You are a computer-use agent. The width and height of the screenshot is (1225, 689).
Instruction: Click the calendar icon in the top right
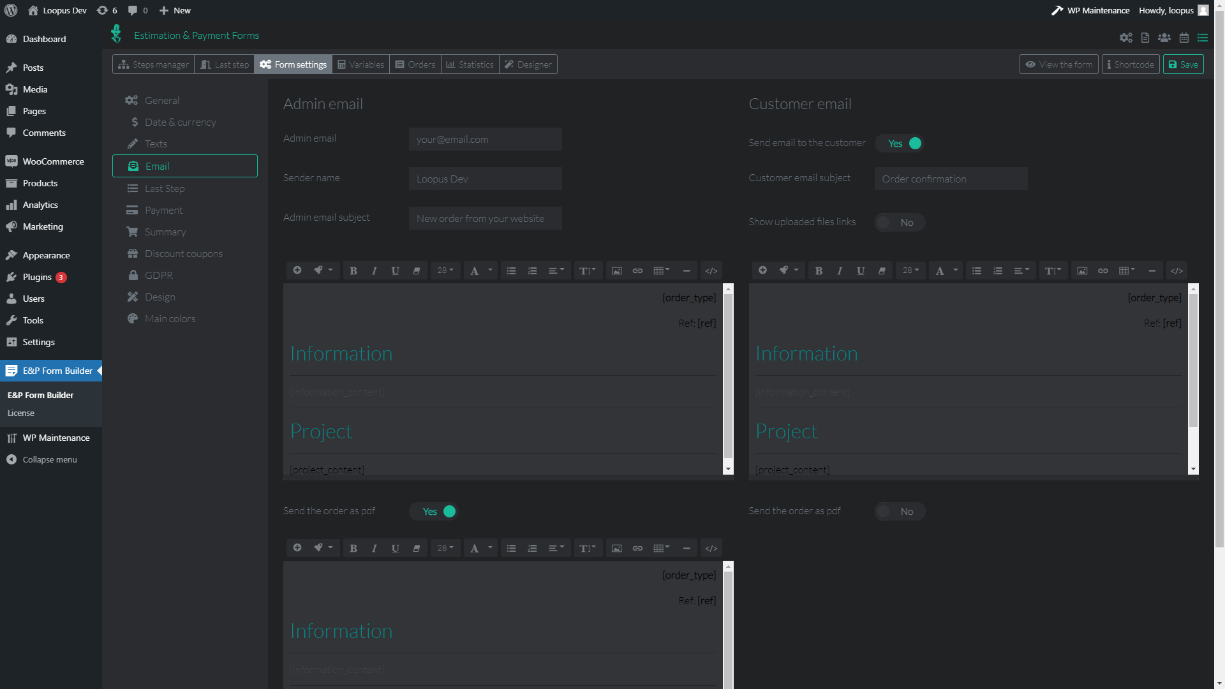pyautogui.click(x=1184, y=38)
